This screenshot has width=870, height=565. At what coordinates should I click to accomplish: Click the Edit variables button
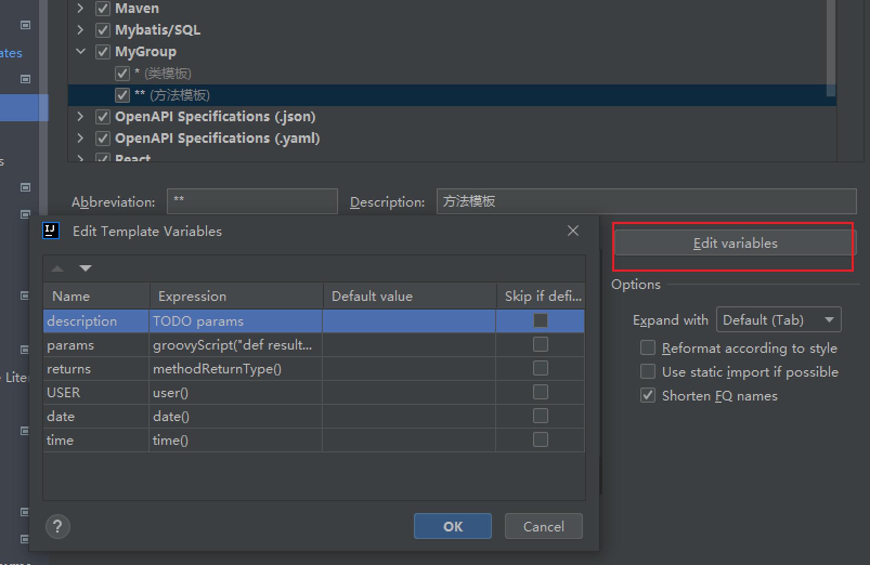735,243
